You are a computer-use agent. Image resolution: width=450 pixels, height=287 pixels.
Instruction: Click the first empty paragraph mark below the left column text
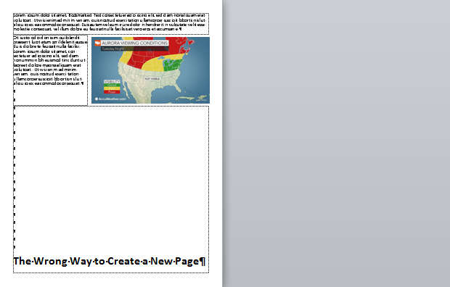[x=14, y=91]
